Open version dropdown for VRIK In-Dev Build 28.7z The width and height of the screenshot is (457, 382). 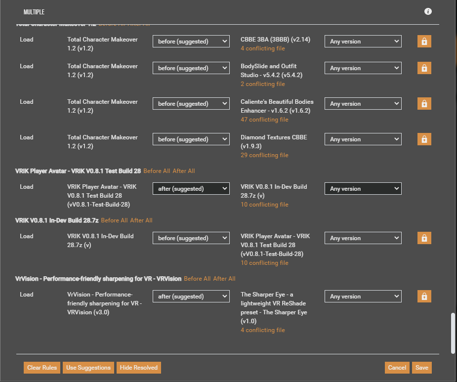[x=363, y=189]
